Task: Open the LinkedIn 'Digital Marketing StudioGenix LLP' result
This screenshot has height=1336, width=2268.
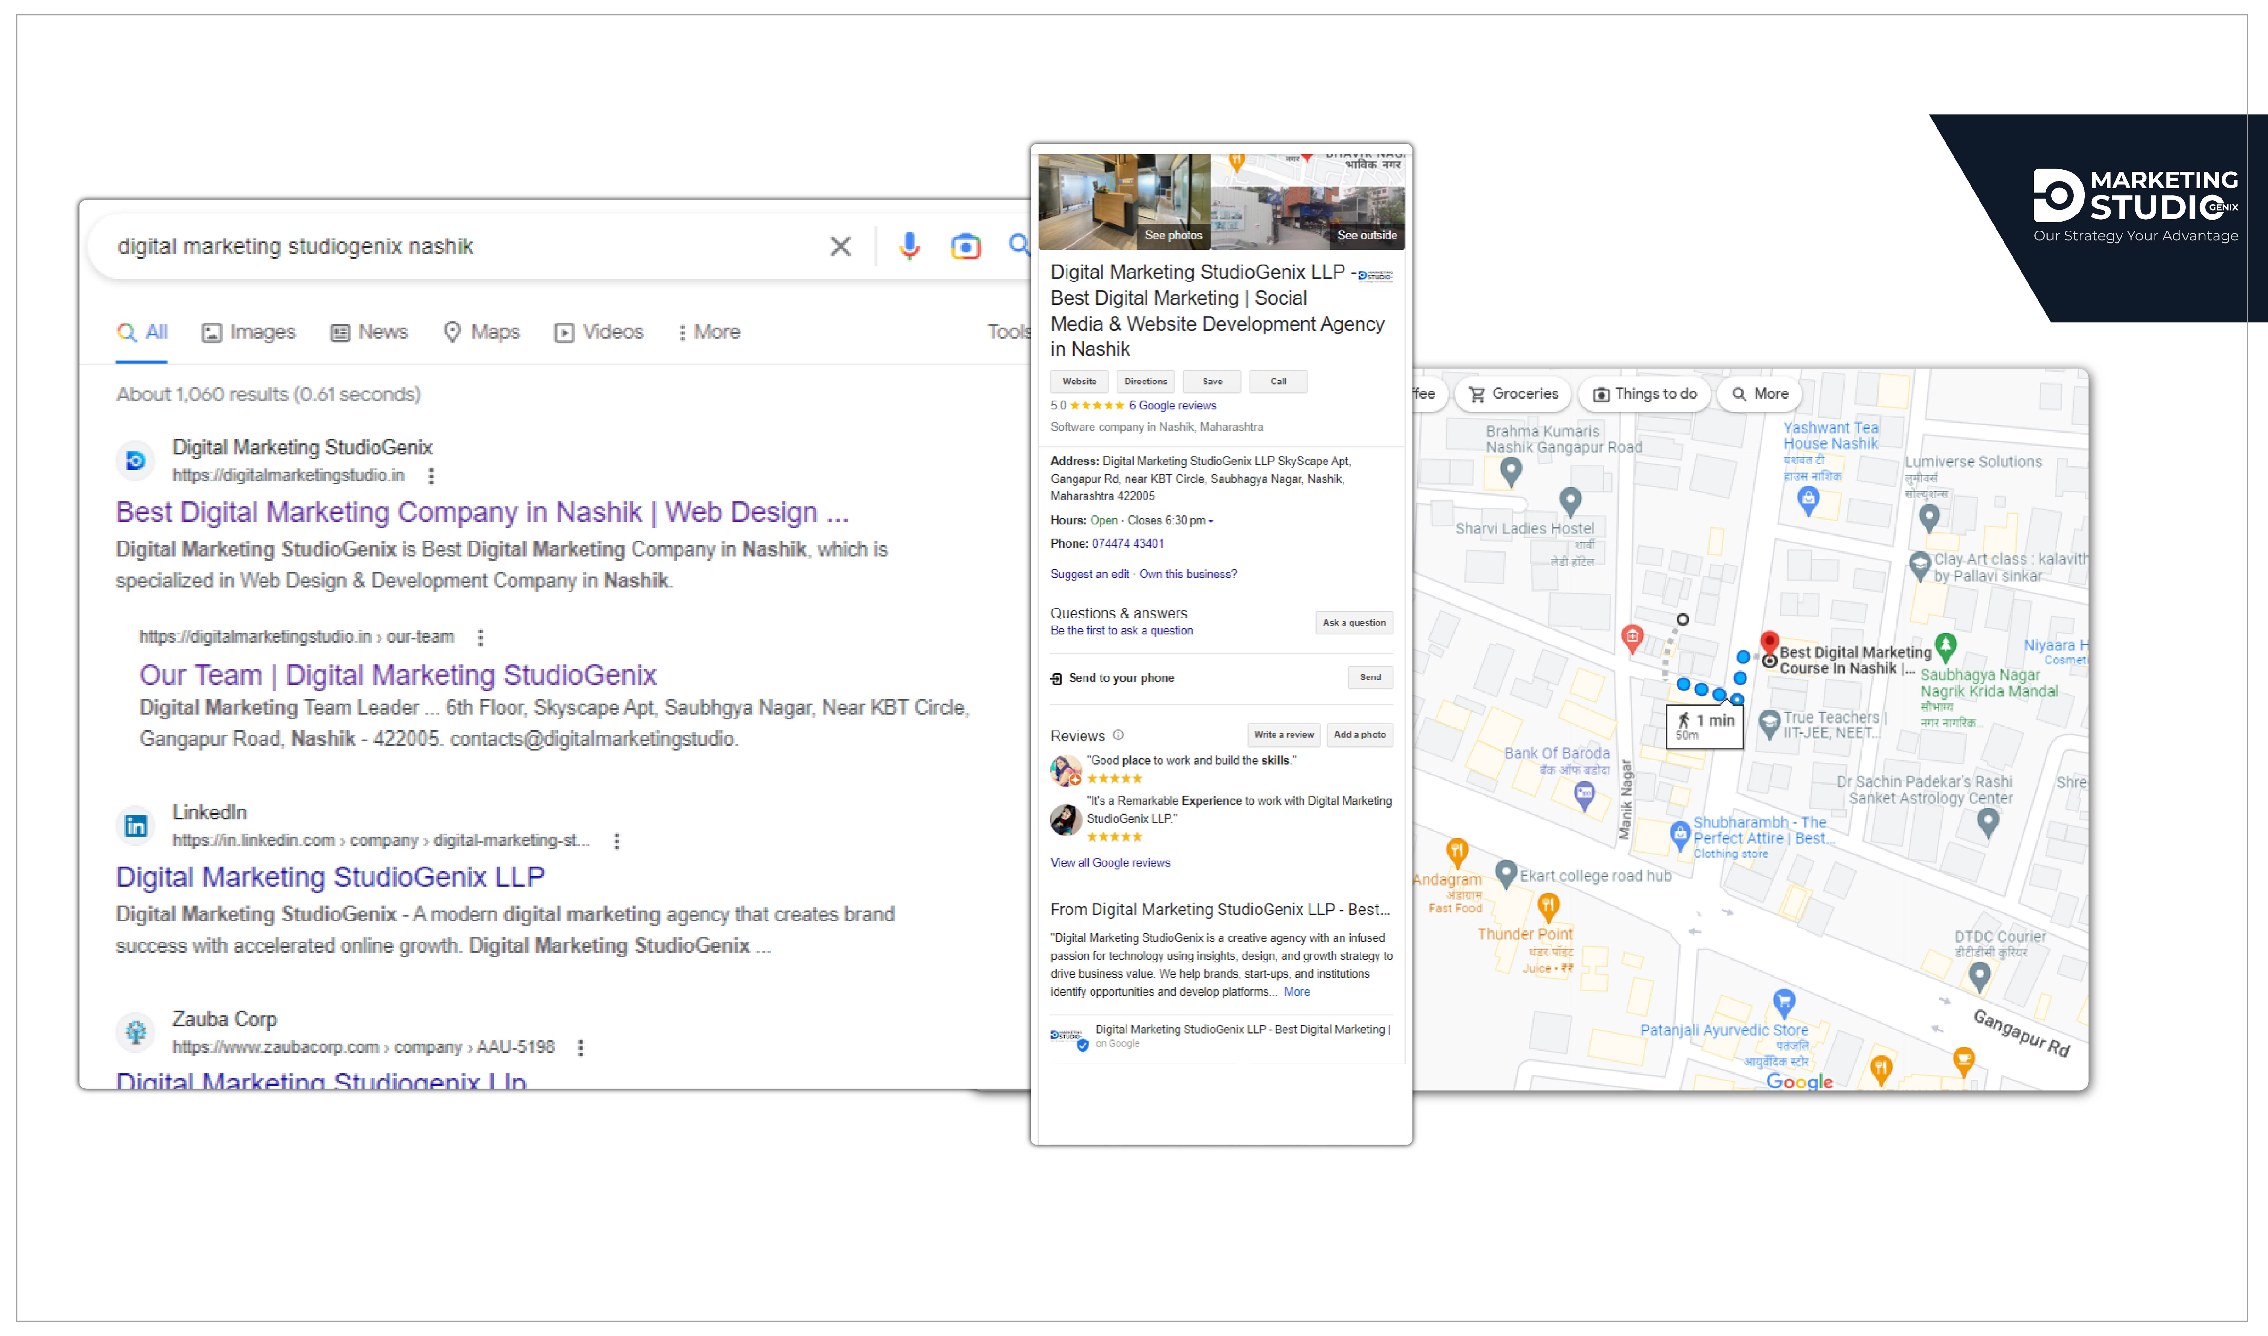Action: tap(330, 877)
